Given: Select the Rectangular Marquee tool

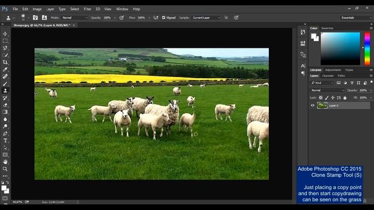Looking at the screenshot, I should 5,41.
